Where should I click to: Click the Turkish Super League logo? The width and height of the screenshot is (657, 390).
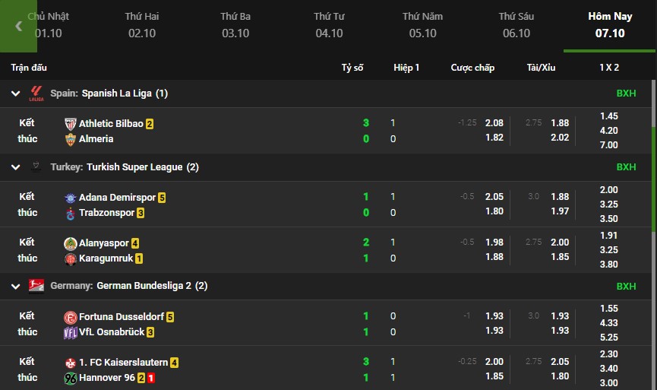click(x=36, y=167)
